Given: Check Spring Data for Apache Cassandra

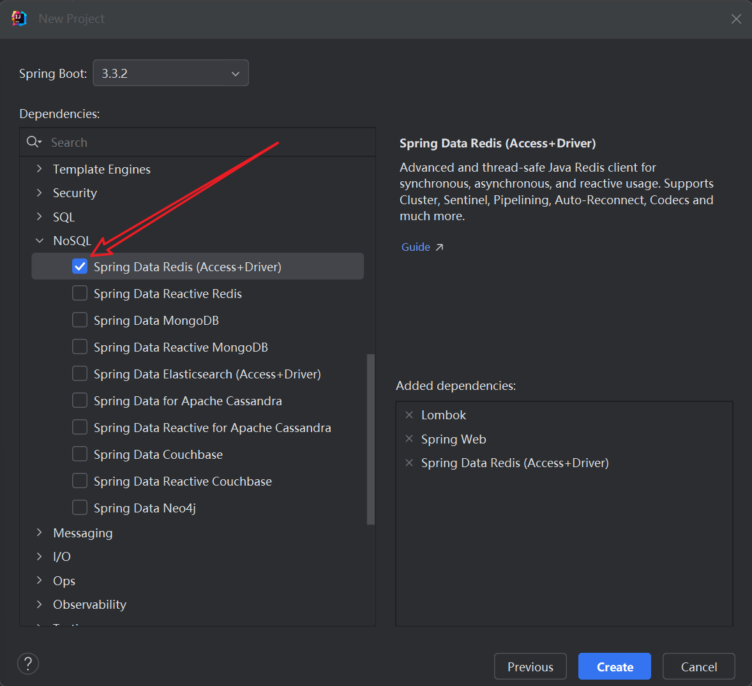Looking at the screenshot, I should (80, 400).
